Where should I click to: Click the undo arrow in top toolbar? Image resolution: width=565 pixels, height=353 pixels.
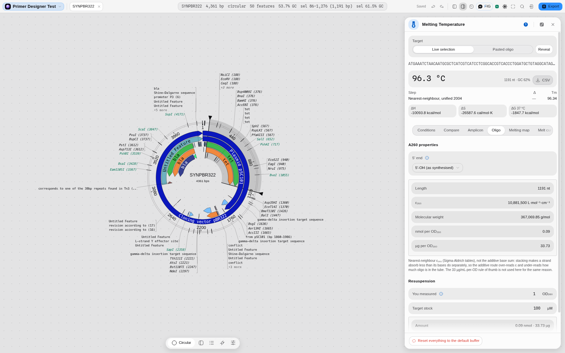tap(433, 7)
